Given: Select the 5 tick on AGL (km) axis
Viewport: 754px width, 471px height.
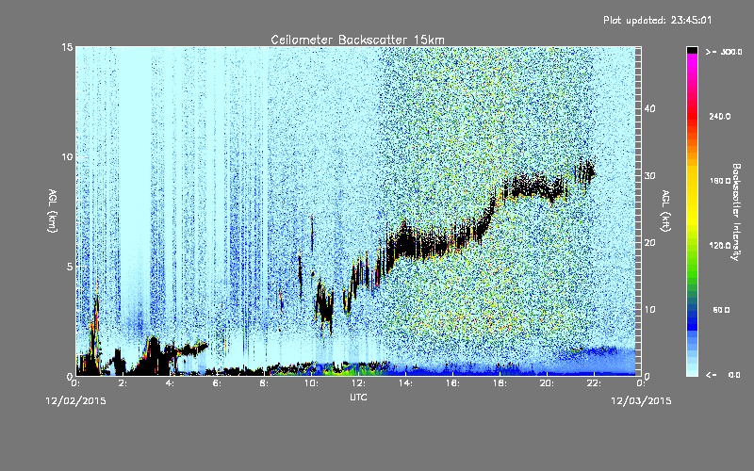Looking at the screenshot, I should [70, 267].
